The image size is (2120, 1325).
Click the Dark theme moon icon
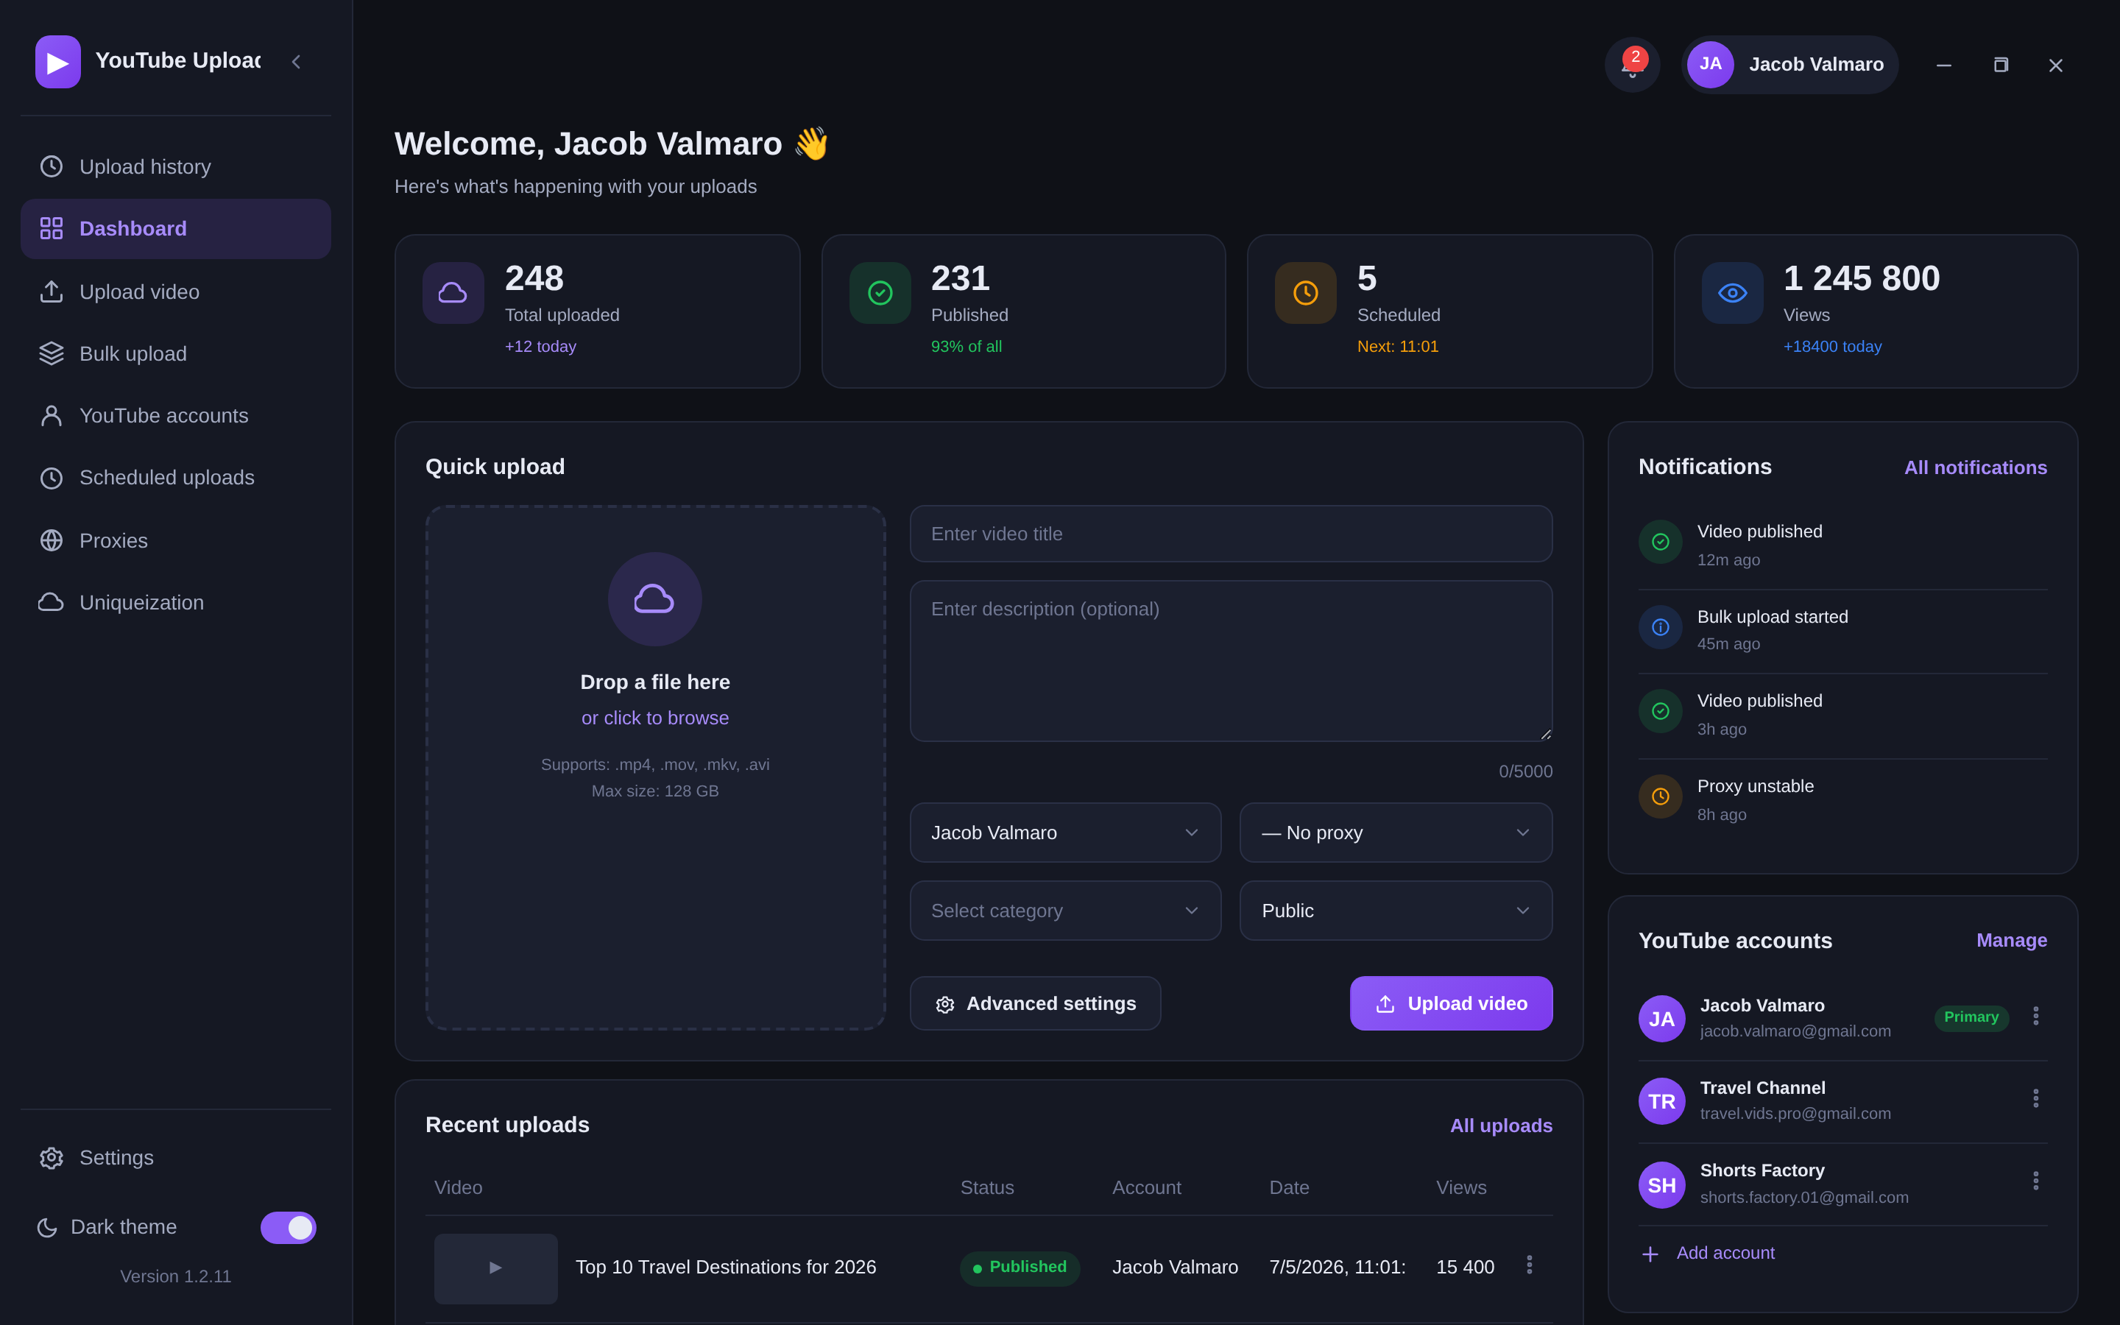(47, 1228)
